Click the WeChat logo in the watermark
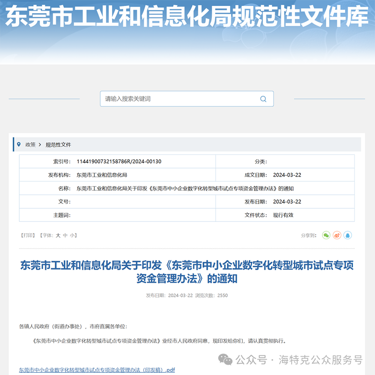 (x=226, y=360)
